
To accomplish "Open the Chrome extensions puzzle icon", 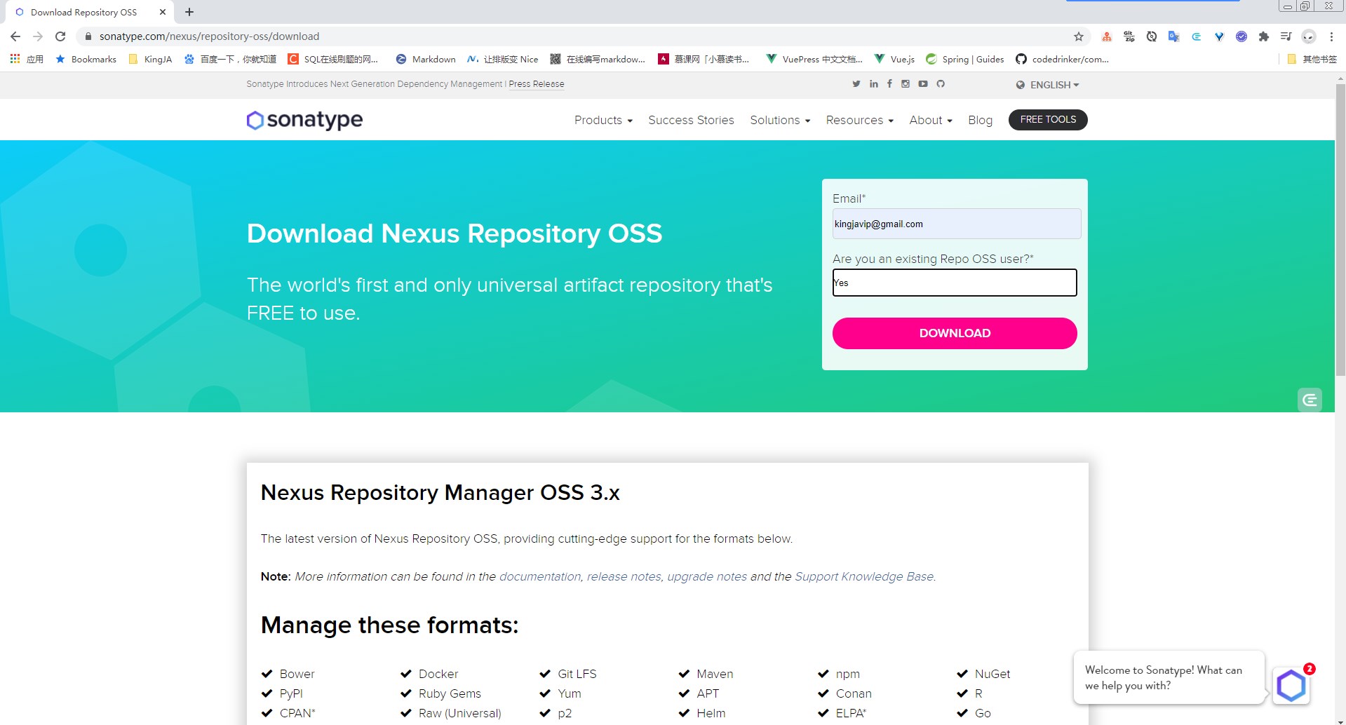I will 1264,36.
